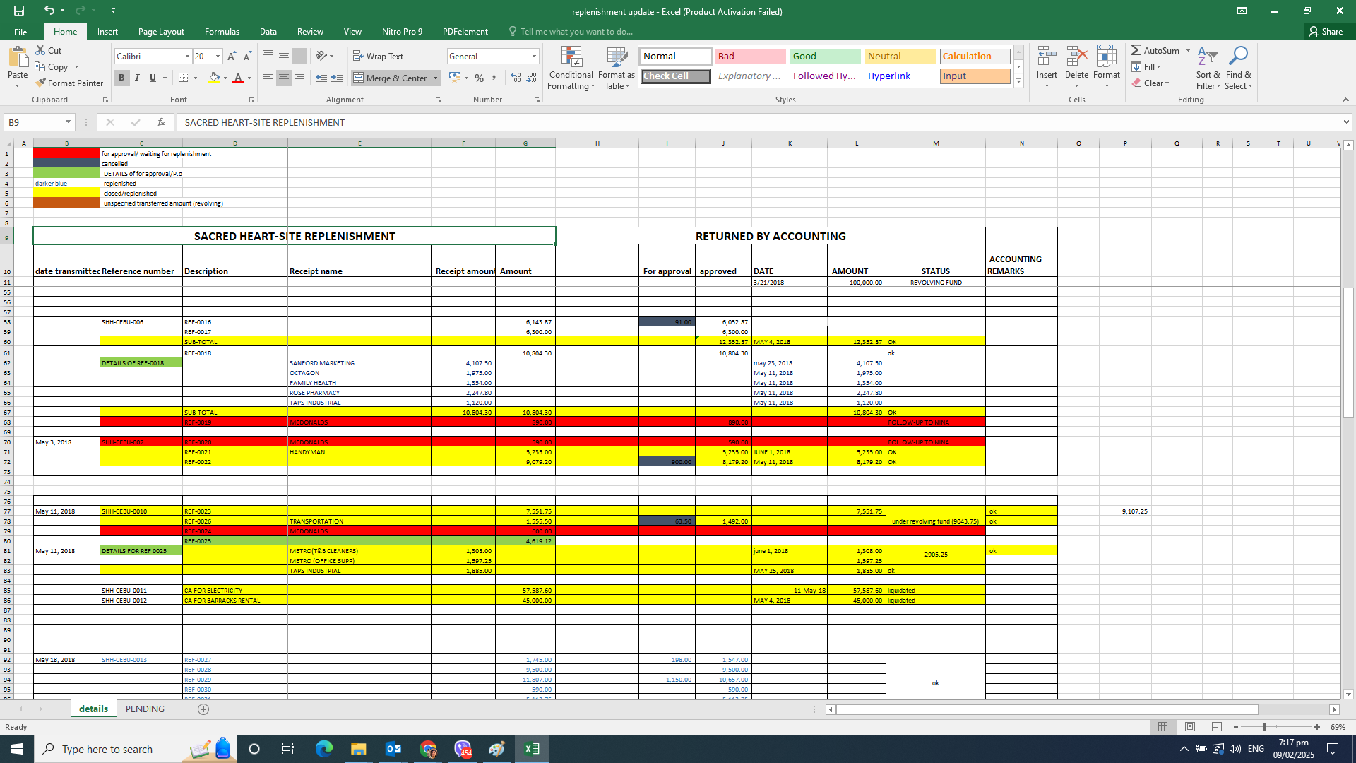Toggle Wrap Text on the selected cell
1356x763 pixels.
pos(378,56)
